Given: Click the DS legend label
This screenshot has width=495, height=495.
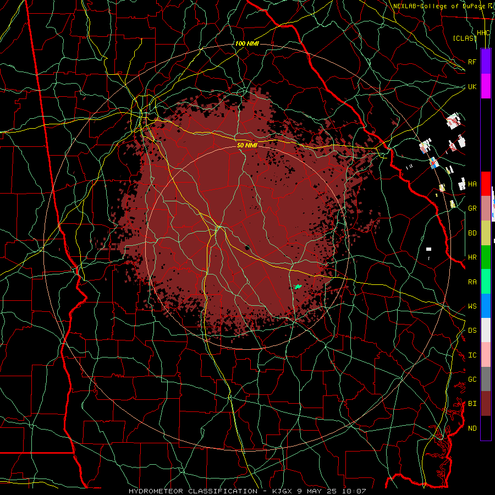Looking at the screenshot, I should click(x=472, y=331).
